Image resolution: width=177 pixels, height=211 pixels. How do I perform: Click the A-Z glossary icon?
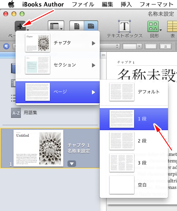[x=16, y=113]
